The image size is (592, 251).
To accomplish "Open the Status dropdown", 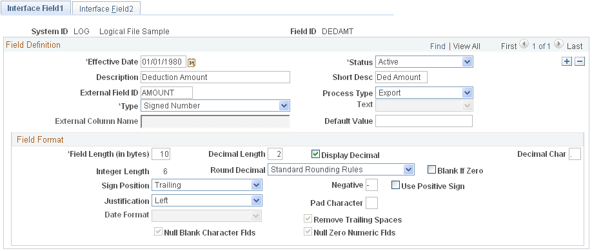I will (424, 62).
